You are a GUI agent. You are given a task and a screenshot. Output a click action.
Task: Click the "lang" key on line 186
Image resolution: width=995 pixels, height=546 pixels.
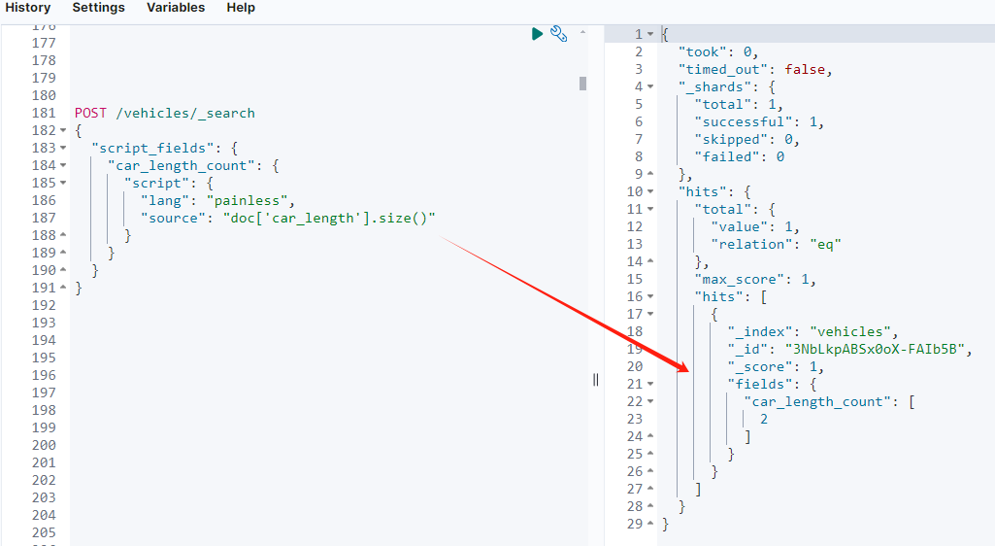[x=165, y=201]
